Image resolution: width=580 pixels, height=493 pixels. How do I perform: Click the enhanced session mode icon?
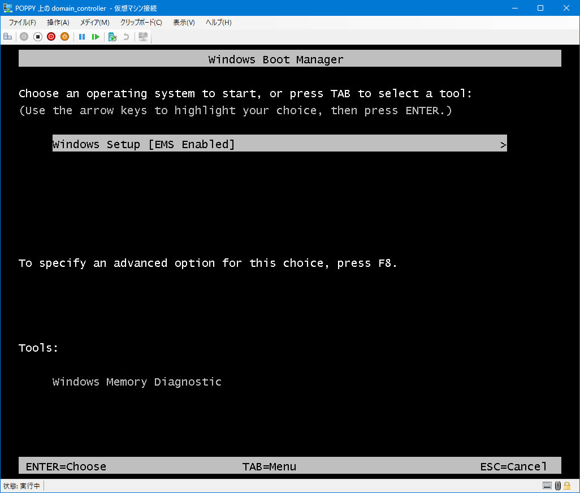coord(143,37)
